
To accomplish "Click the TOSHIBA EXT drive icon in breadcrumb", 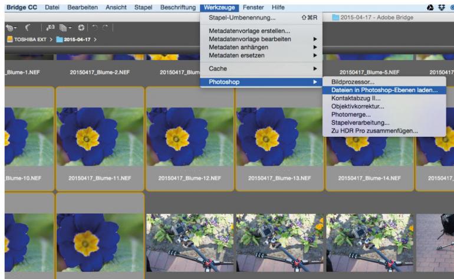I will (x=10, y=39).
